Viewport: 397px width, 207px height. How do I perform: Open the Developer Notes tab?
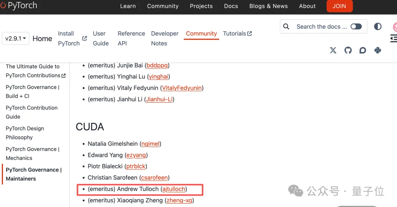(x=165, y=39)
